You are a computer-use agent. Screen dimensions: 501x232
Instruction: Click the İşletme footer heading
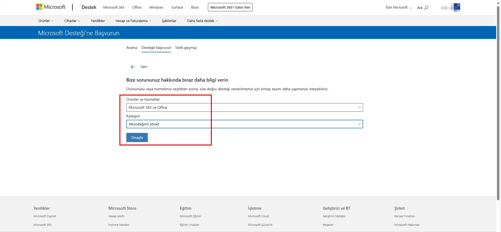point(255,208)
